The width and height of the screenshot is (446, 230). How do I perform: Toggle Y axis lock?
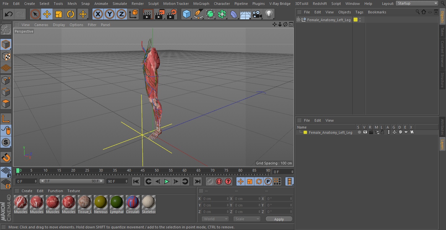pyautogui.click(x=110, y=14)
